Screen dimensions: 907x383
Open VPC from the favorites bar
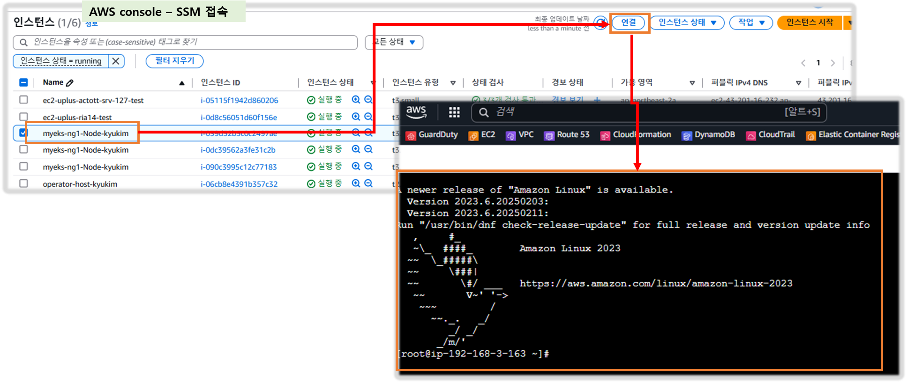pyautogui.click(x=519, y=135)
